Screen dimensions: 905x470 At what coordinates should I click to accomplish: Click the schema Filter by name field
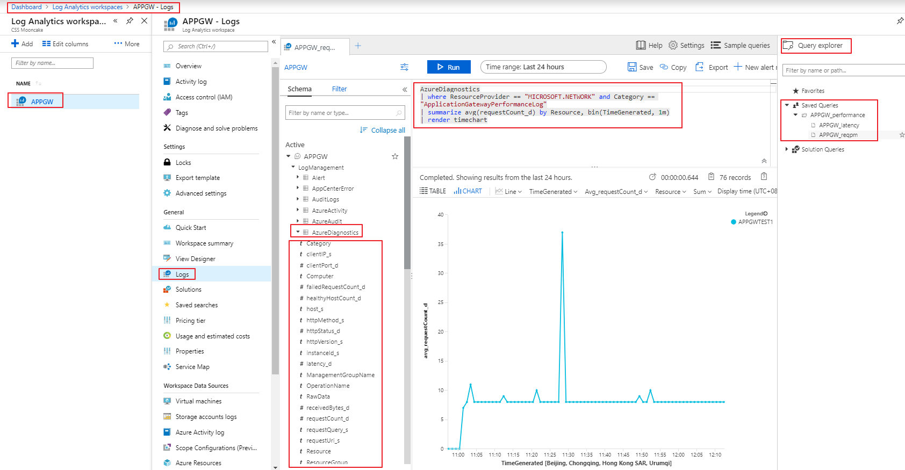point(340,113)
